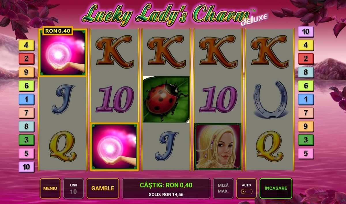Toggle the AUTO play switch
346x204 pixels.
[x=246, y=191]
